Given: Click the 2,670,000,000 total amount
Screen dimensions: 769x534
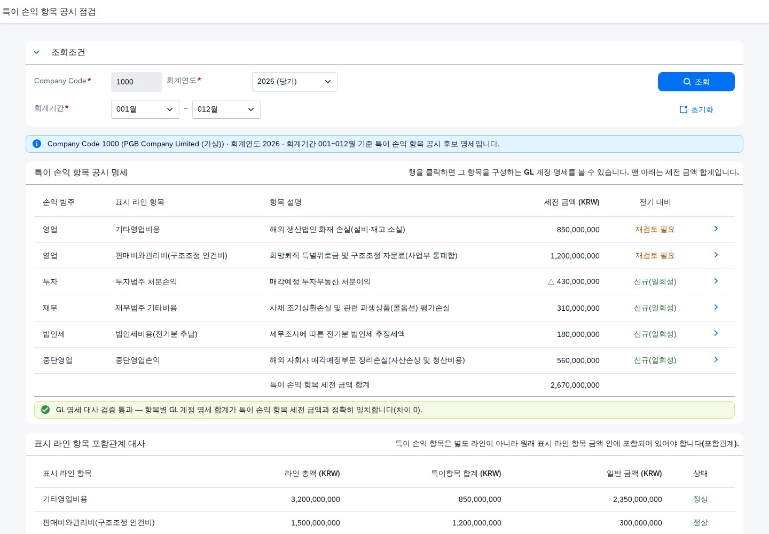Looking at the screenshot, I should click(575, 385).
